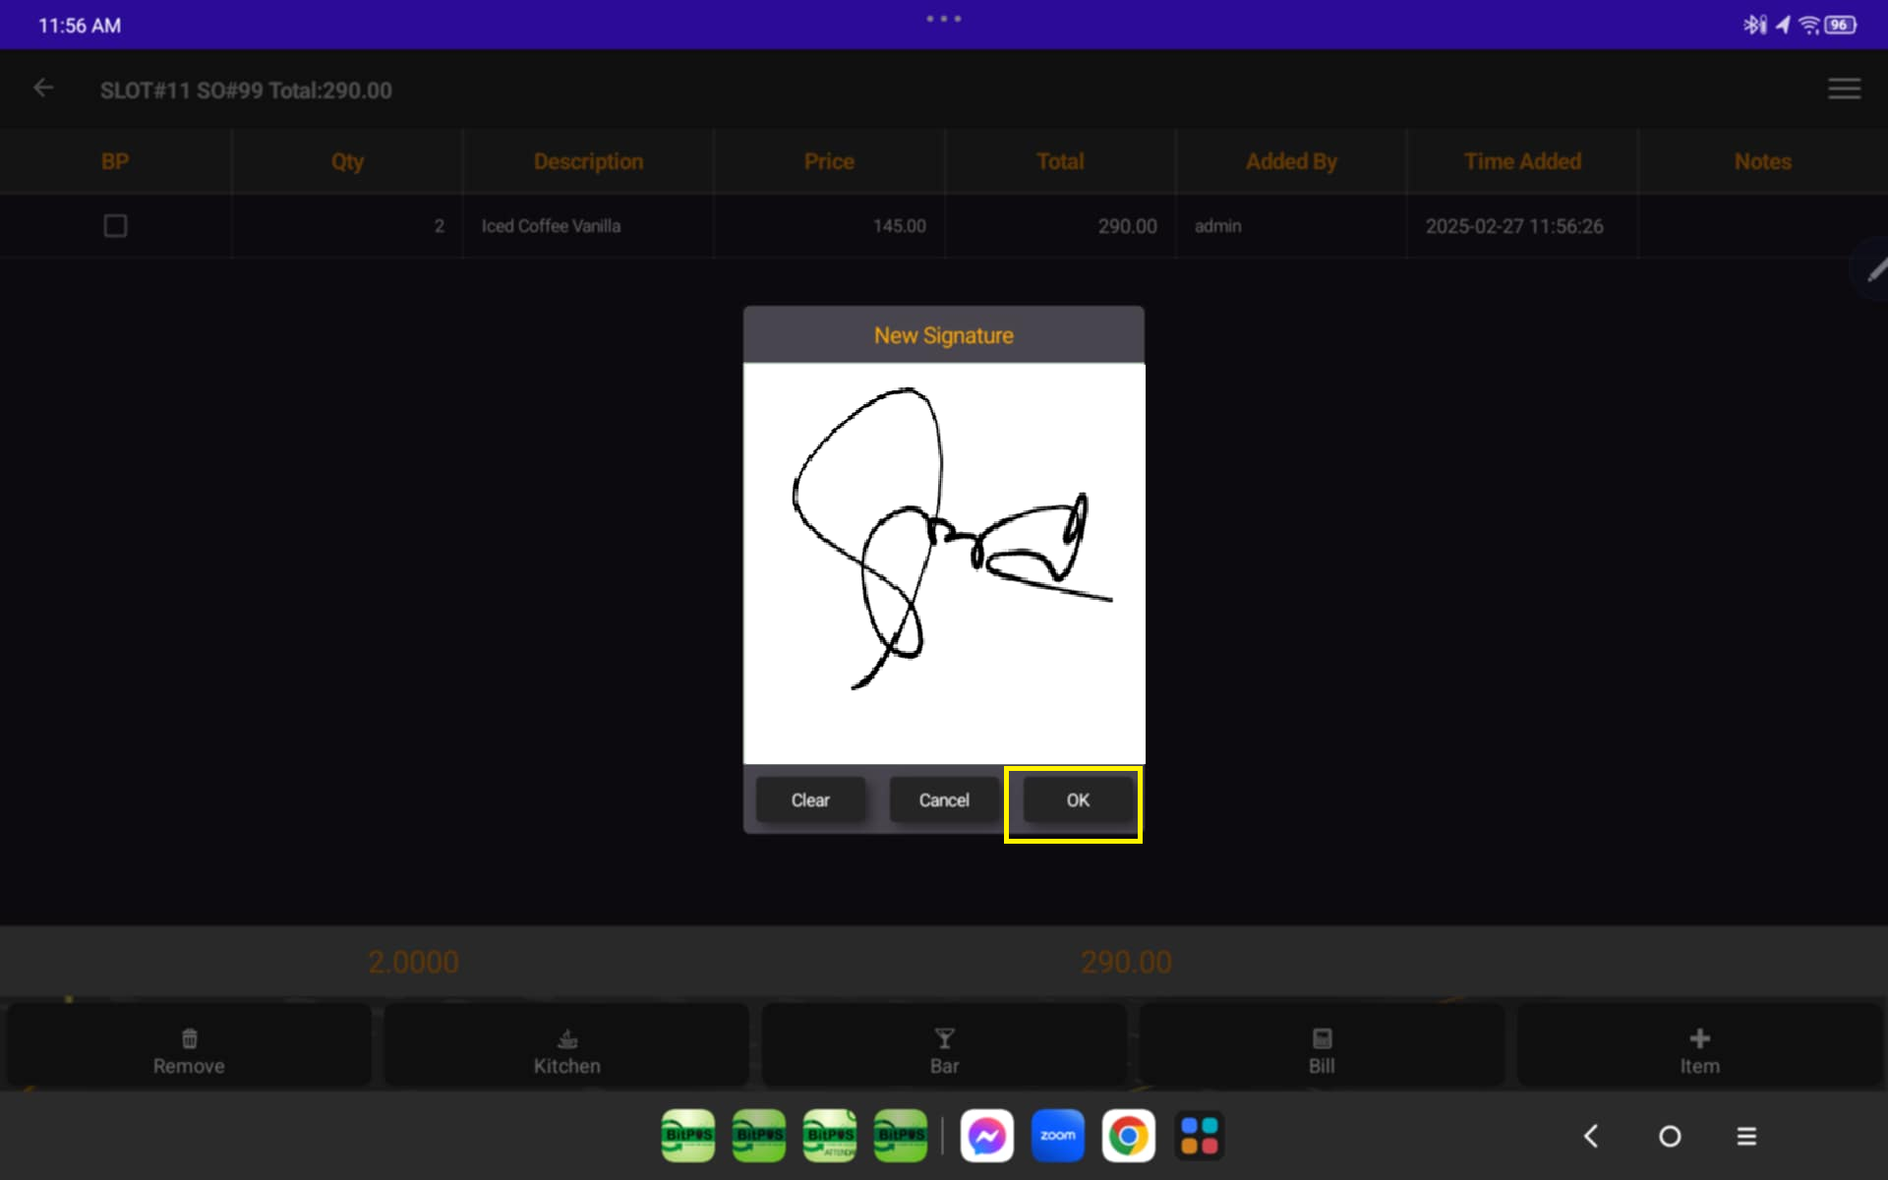
Task: Tap the back arrow beside the SLOT#11 title
Action: (x=43, y=88)
